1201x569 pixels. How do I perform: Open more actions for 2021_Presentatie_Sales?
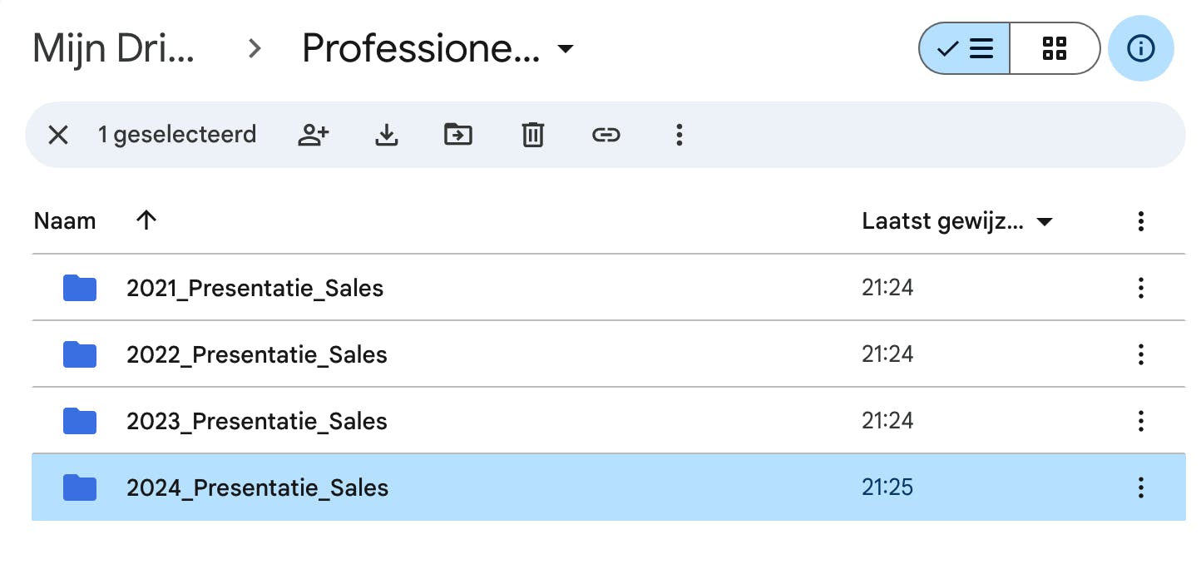1140,288
